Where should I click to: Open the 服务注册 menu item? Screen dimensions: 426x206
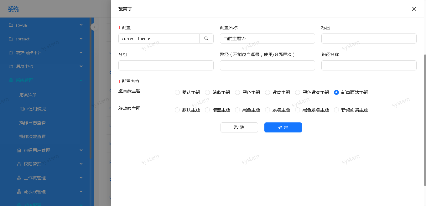28,95
